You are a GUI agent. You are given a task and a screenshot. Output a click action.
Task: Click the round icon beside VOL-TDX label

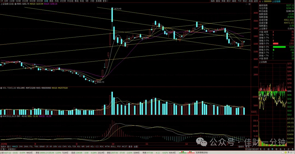point(1,88)
